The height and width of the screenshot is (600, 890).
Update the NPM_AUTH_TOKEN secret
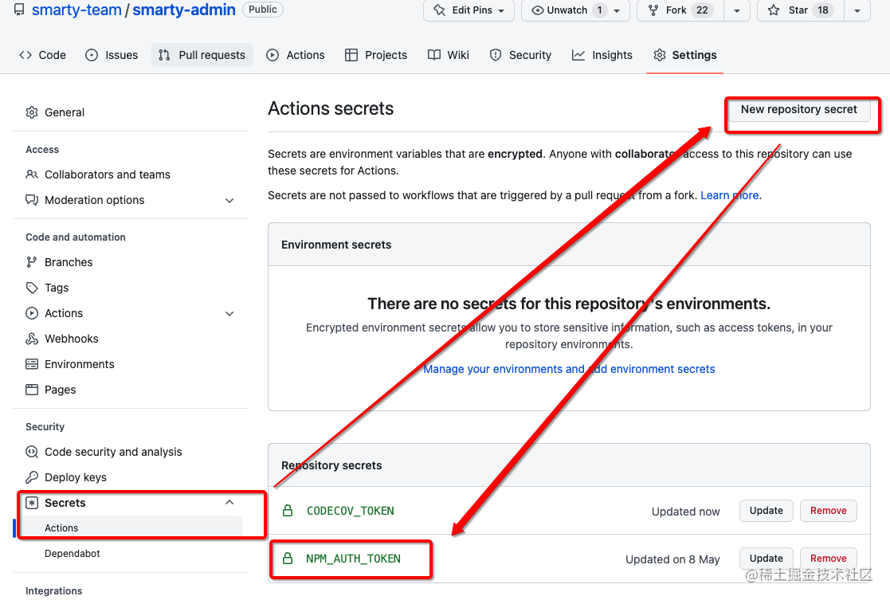pyautogui.click(x=766, y=559)
